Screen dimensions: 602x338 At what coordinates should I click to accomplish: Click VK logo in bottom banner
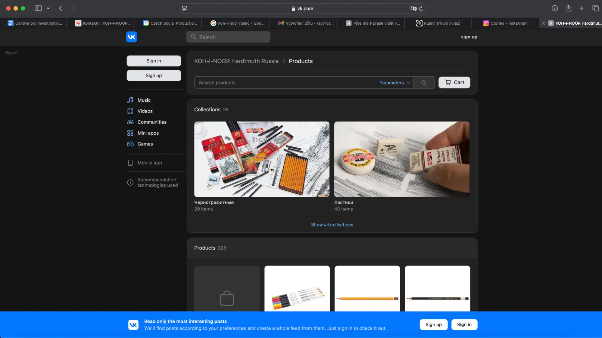133,325
